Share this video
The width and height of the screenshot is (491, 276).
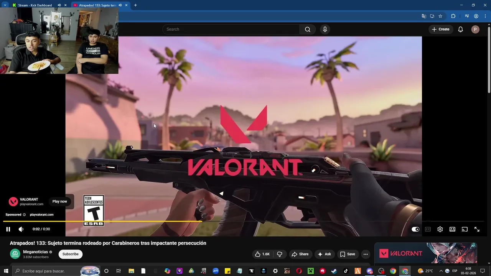click(300, 254)
